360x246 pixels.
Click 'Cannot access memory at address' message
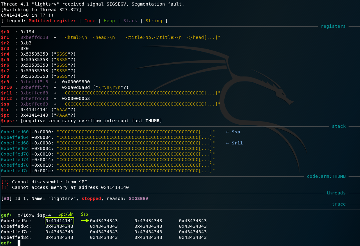pos(70,188)
